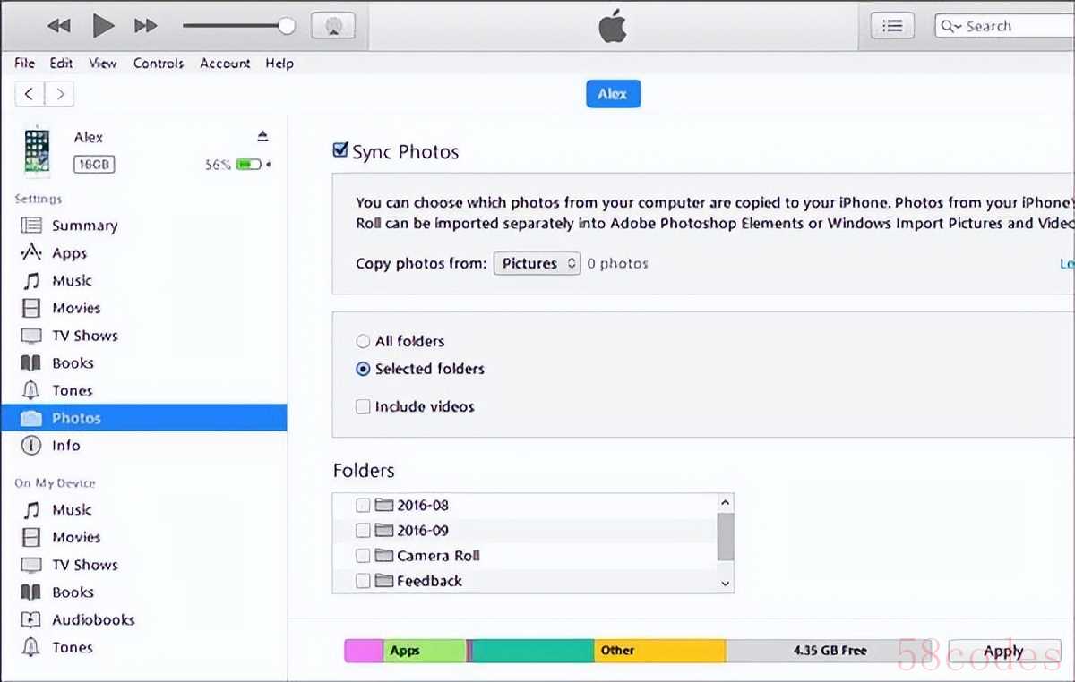Select the All folders radio button
1075x682 pixels.
(363, 341)
